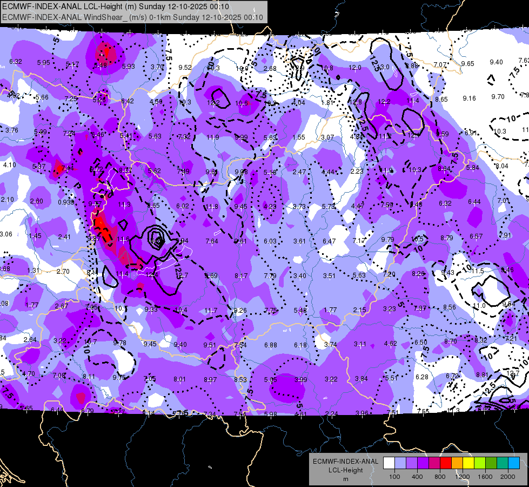Click the grid value 8.01
529x487 pixels.
[x=179, y=379]
